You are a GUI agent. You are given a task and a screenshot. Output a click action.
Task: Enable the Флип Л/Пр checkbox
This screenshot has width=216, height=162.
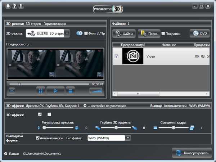tap(86, 33)
